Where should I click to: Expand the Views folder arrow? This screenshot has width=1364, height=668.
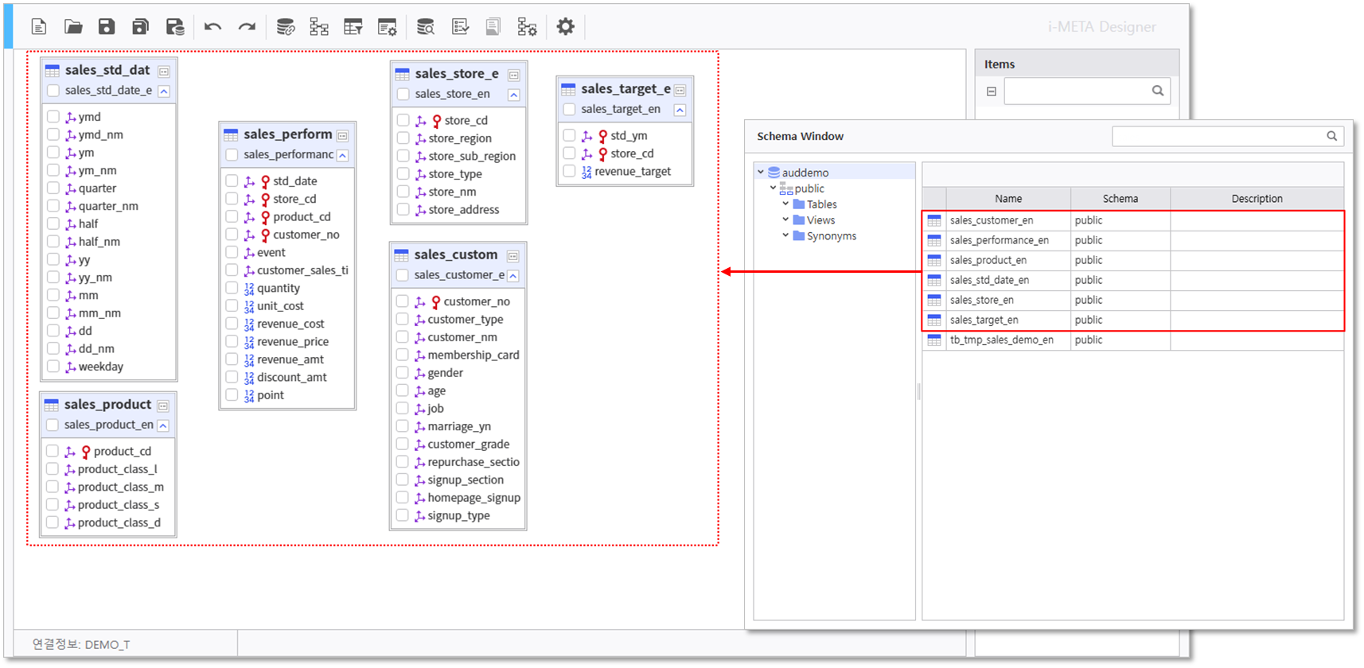[785, 219]
